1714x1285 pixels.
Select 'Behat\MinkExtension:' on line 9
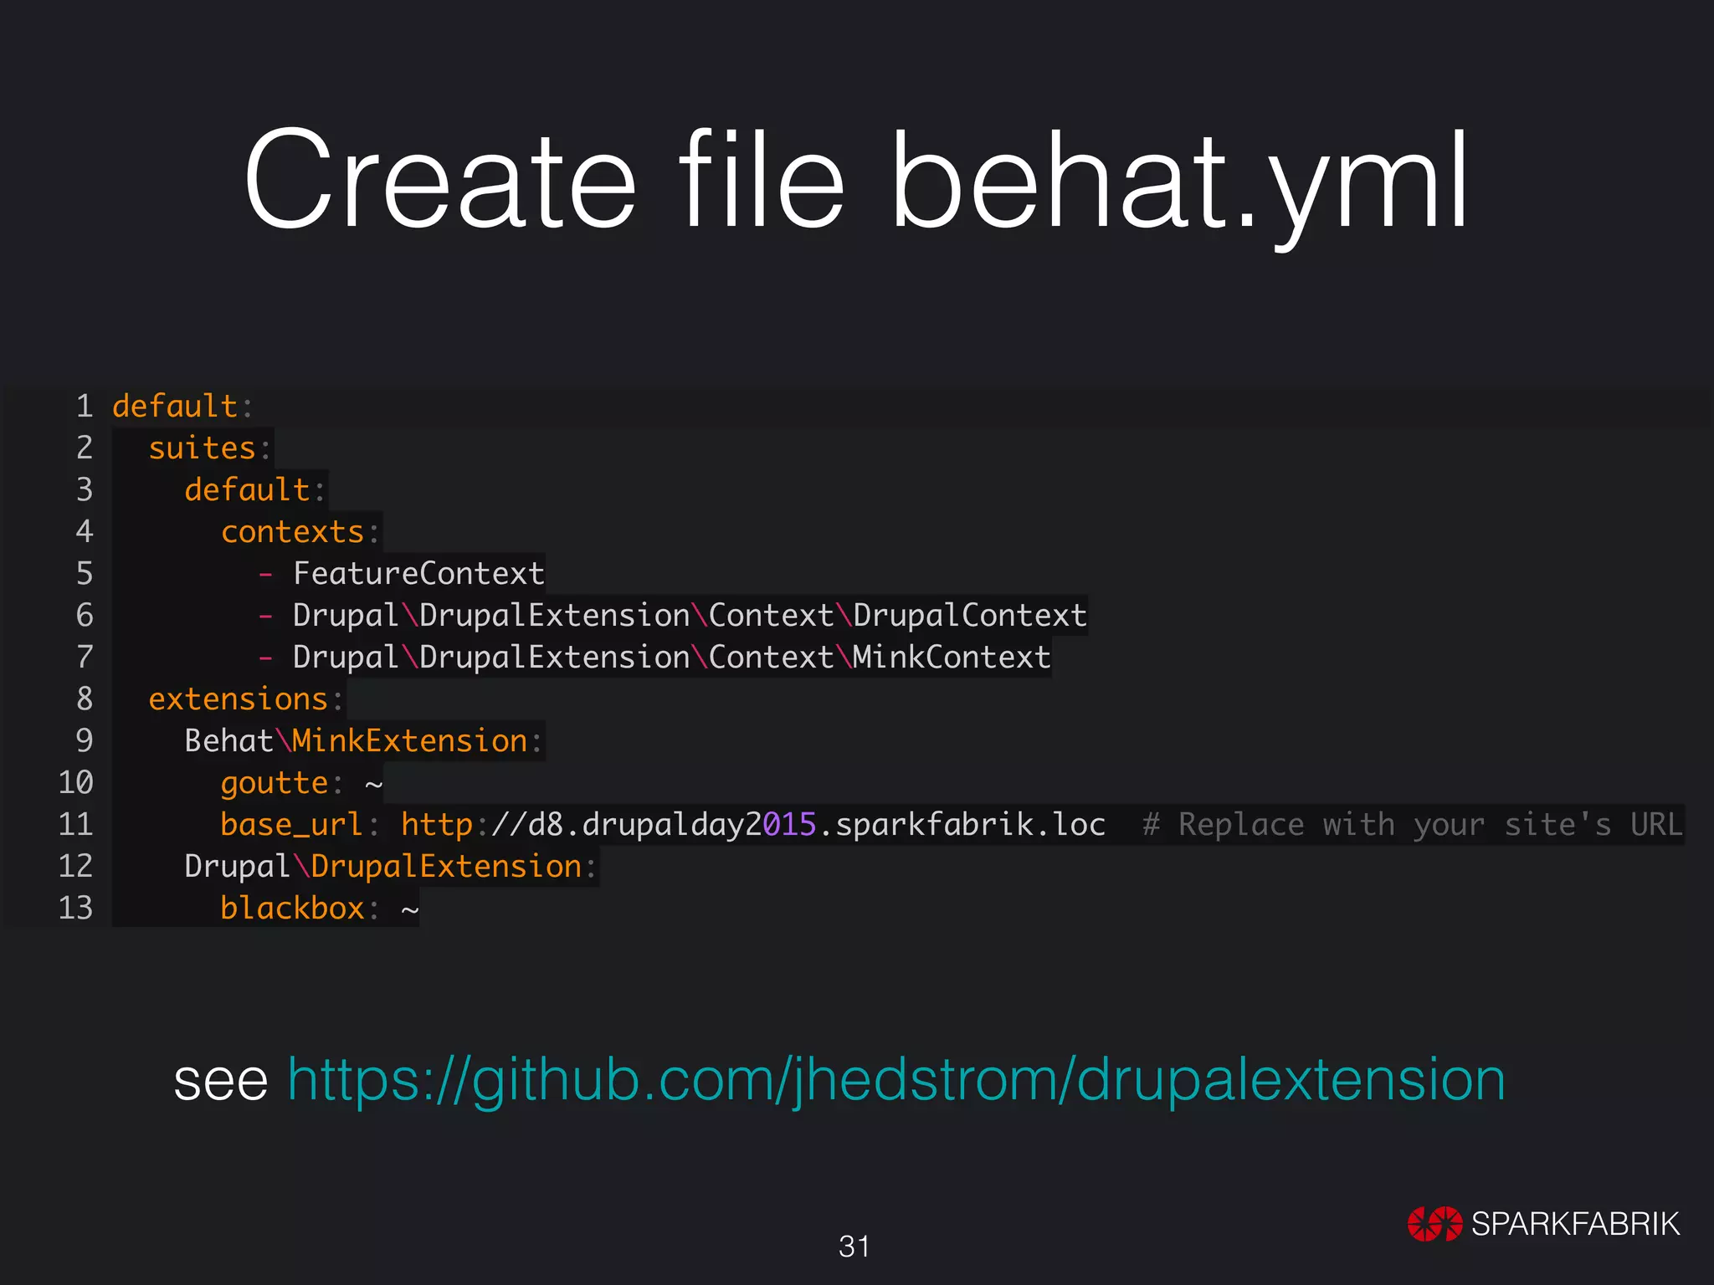363,740
